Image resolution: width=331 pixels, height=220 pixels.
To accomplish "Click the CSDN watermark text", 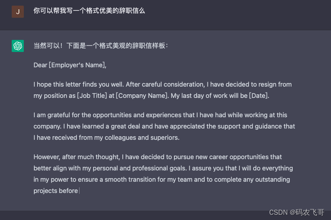I will [x=296, y=212].
